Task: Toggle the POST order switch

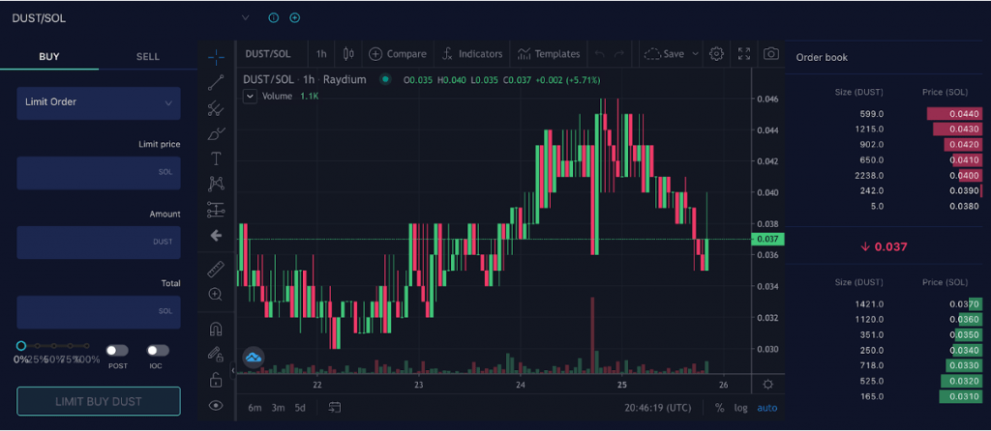Action: [x=117, y=350]
